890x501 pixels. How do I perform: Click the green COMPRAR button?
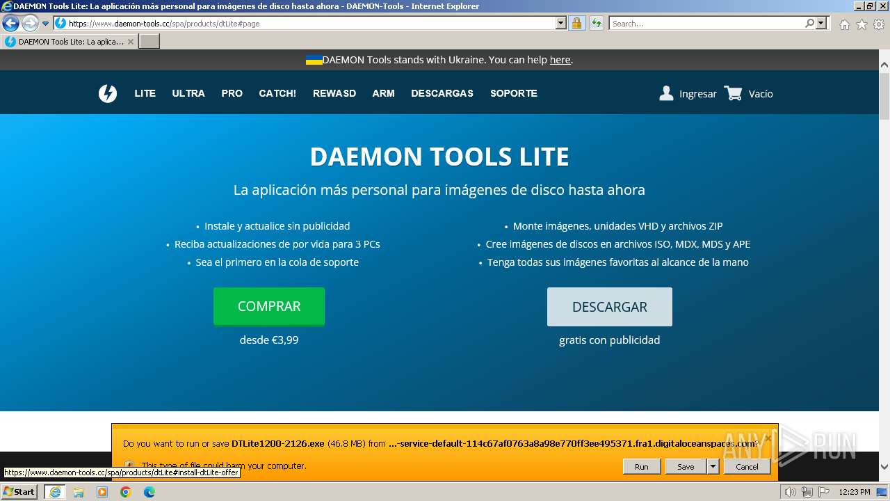pos(269,307)
